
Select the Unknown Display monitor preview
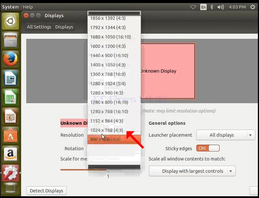click(x=168, y=71)
